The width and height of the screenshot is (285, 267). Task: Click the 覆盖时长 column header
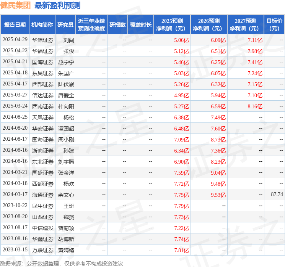click(x=140, y=25)
